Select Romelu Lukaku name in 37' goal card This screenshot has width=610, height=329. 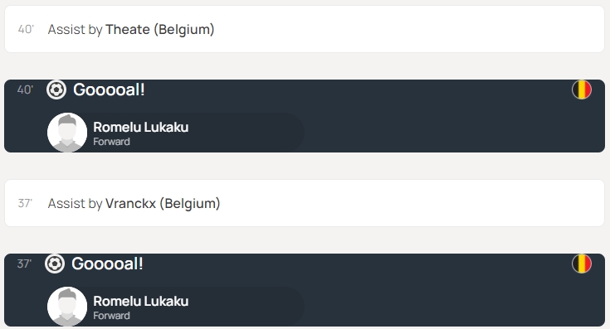coord(141,301)
